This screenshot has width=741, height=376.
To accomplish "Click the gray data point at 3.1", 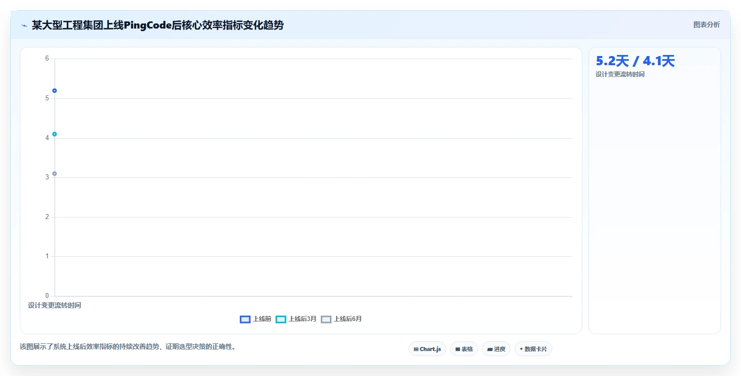I will (x=55, y=174).
